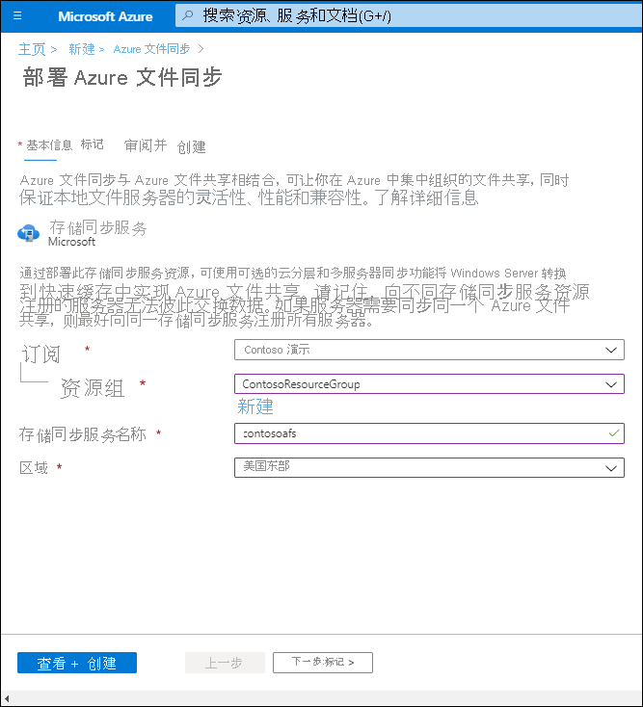Image resolution: width=643 pixels, height=707 pixels.
Task: Click the 下一步:标记 button
Action: pos(322,663)
